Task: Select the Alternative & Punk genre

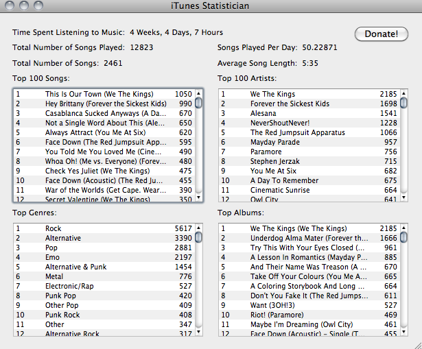Action: coord(104,267)
